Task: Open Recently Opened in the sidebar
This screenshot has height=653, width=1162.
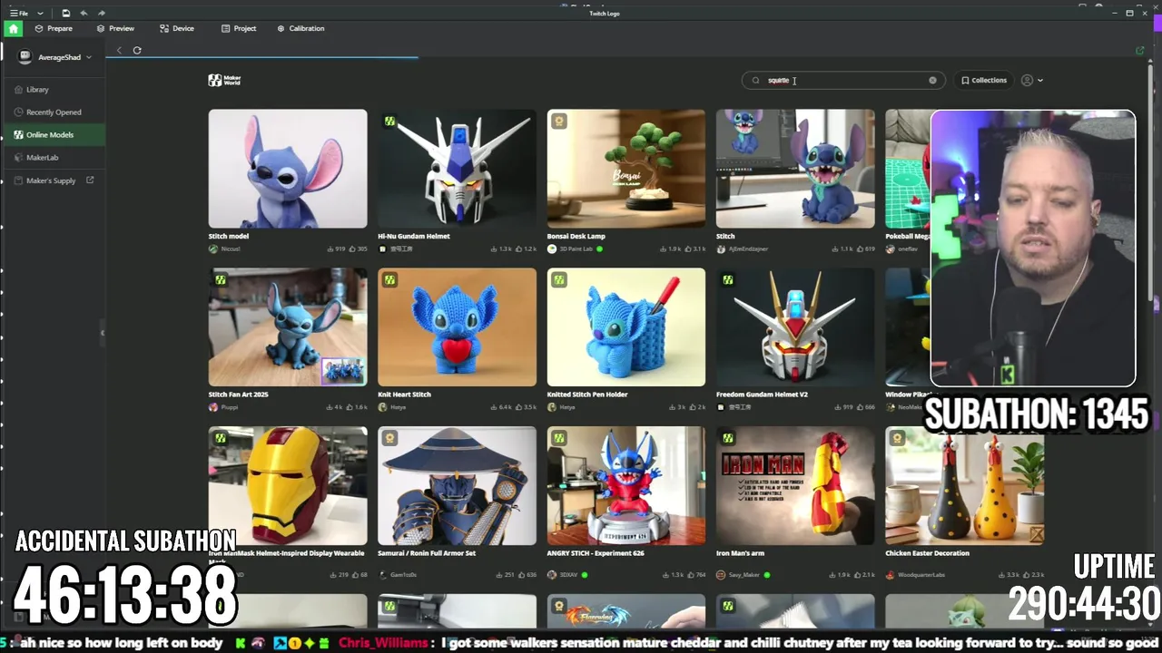Action: click(54, 112)
